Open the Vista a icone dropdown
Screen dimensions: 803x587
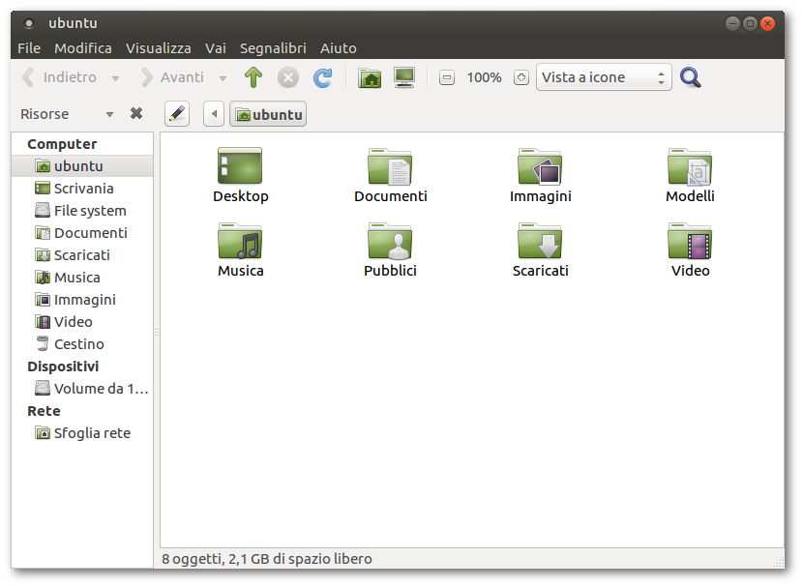[x=604, y=77]
